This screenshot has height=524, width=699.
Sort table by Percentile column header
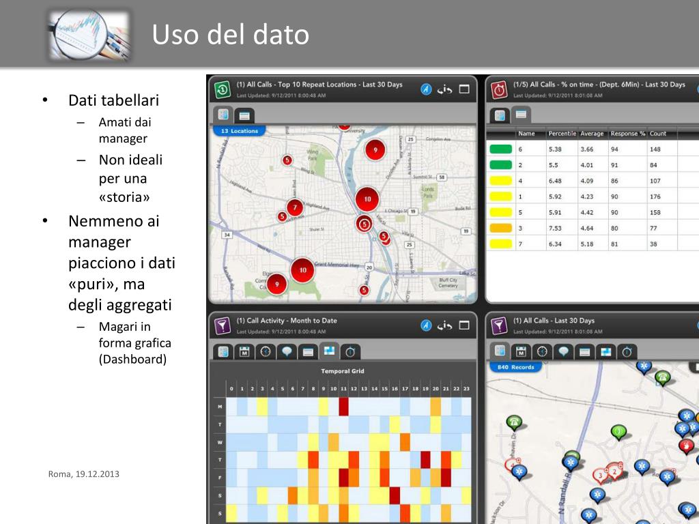click(562, 134)
